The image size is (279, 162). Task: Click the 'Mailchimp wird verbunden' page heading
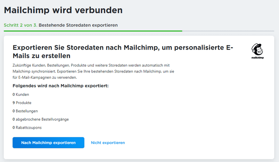(x=63, y=10)
